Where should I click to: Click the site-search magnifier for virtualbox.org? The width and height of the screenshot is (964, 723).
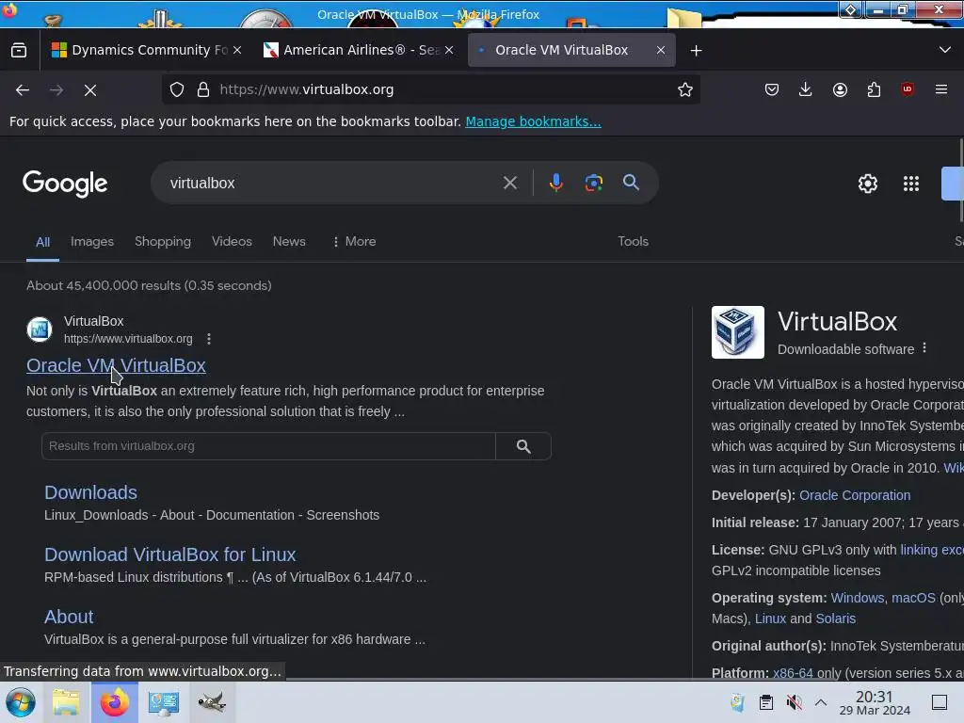[x=523, y=446]
